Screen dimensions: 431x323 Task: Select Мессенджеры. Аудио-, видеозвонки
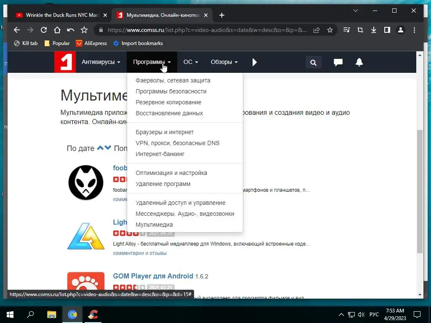[185, 214]
